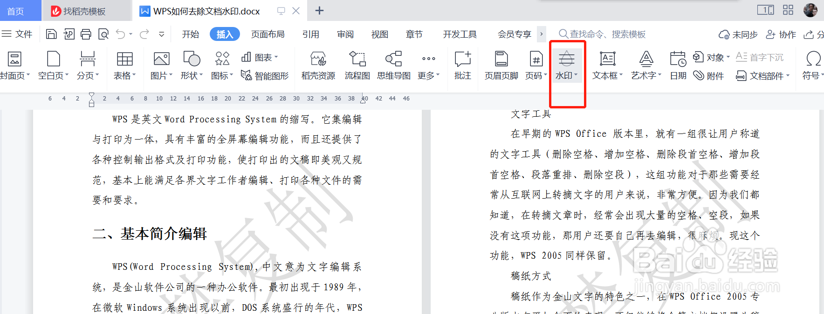The image size is (824, 314).
Task: Switch to the 章节 ribbon tab
Action: coord(414,34)
